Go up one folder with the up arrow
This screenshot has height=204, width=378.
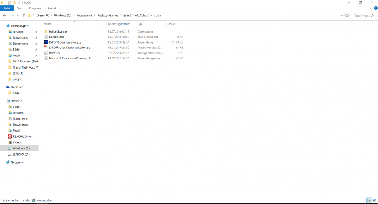pos(23,16)
